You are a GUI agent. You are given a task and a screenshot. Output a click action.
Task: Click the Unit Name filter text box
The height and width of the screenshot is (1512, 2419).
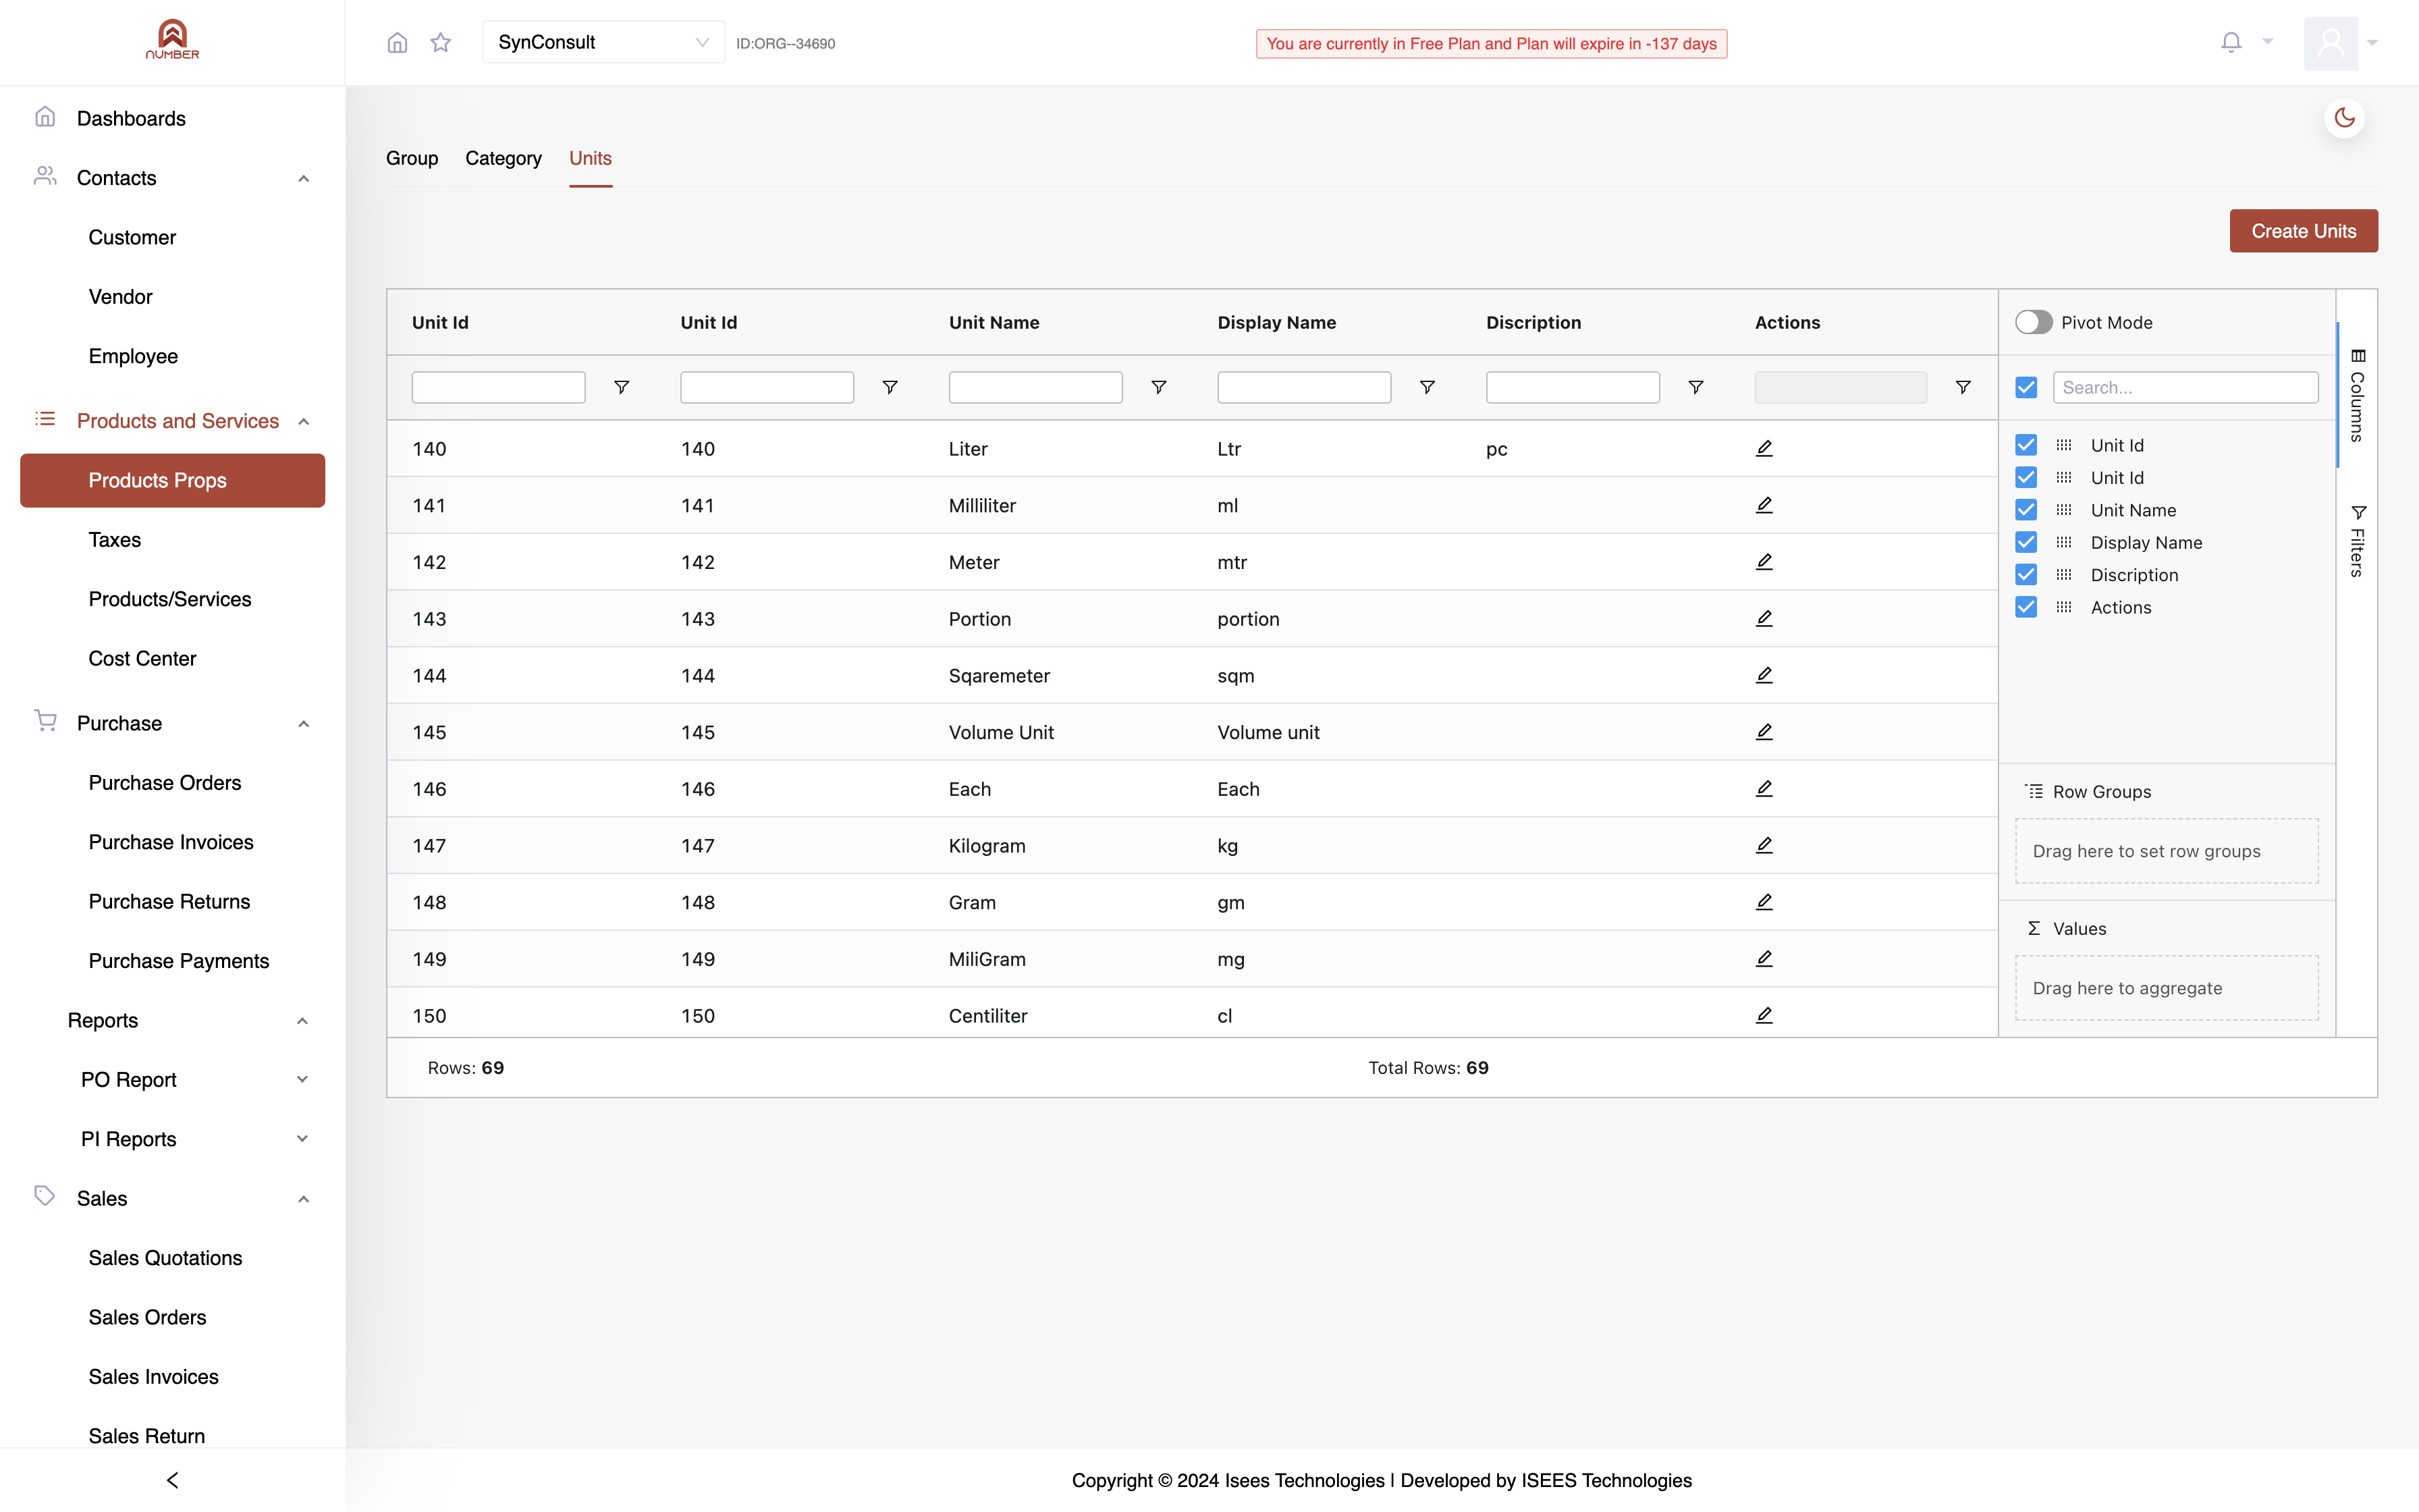(1035, 387)
